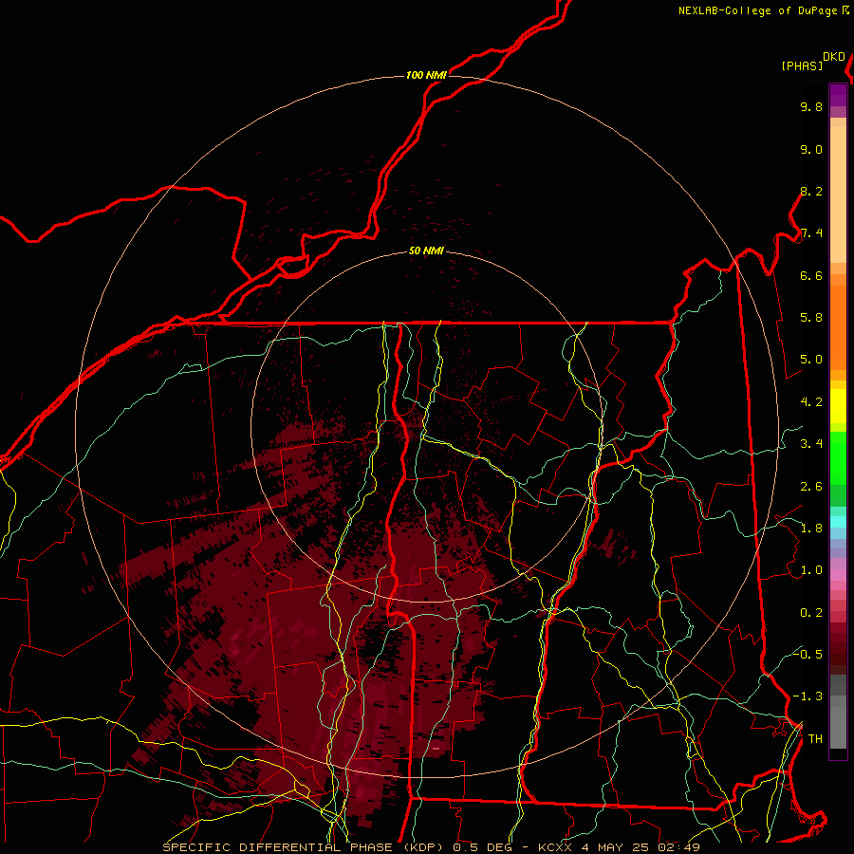Pick the bright green segment of the scale
The width and height of the screenshot is (854, 854).
click(838, 458)
